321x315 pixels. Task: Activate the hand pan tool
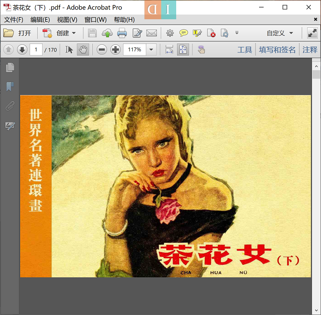[83, 49]
